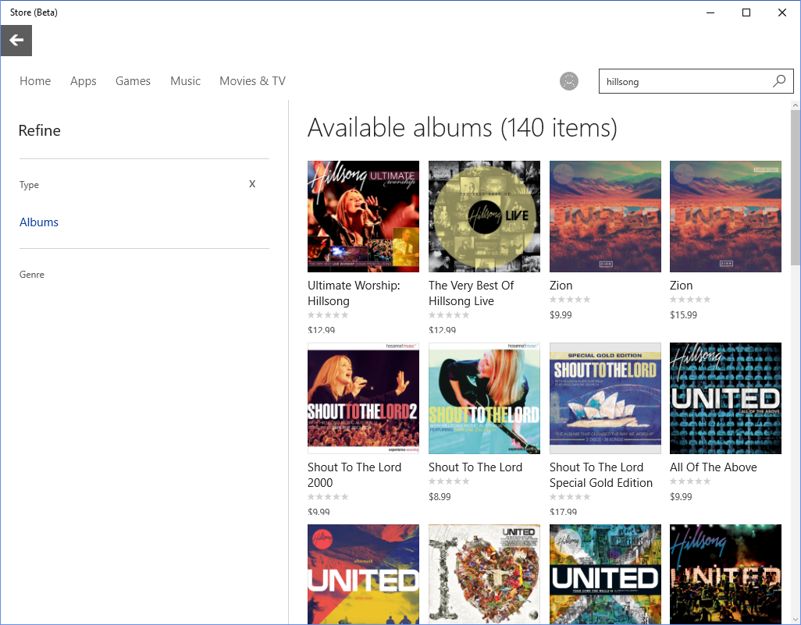Remove the Albums filter with the X
Screen dimensions: 801x625
coord(251,183)
